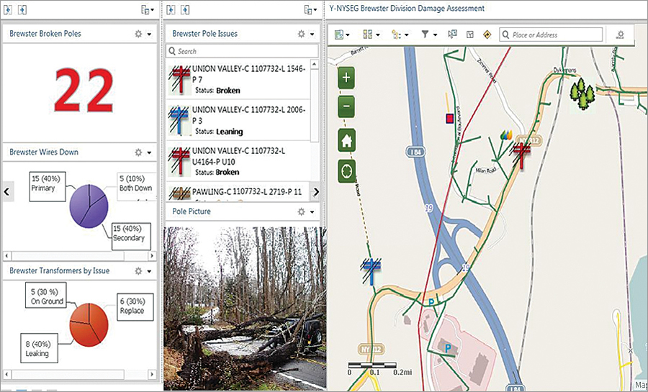Click the expand-right icon in the first panel header
The height and width of the screenshot is (392, 648).
click(x=22, y=10)
